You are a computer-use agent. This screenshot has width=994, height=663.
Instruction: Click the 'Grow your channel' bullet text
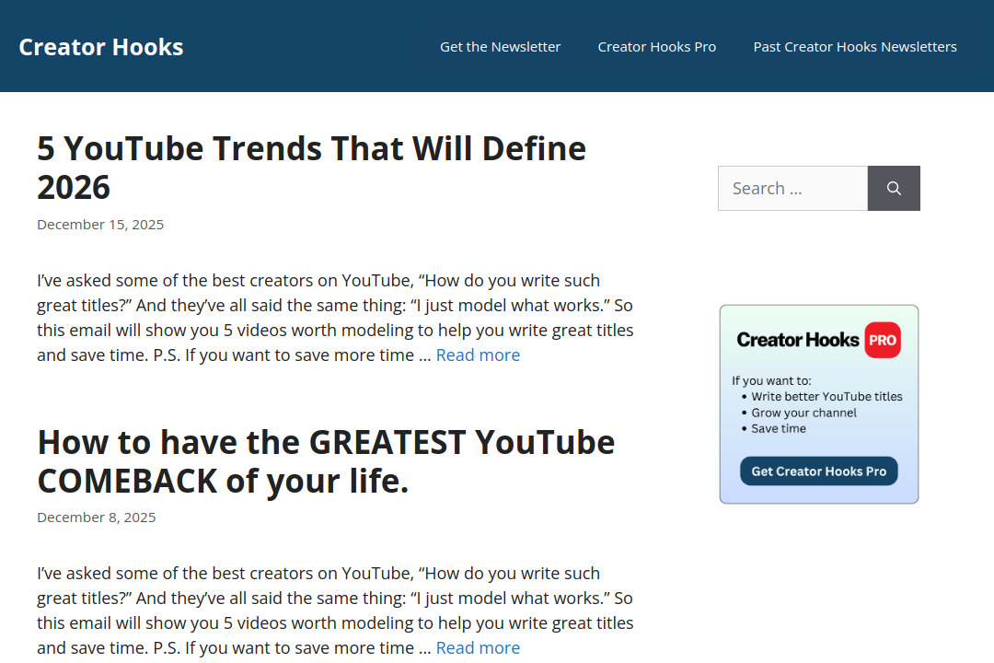803,413
